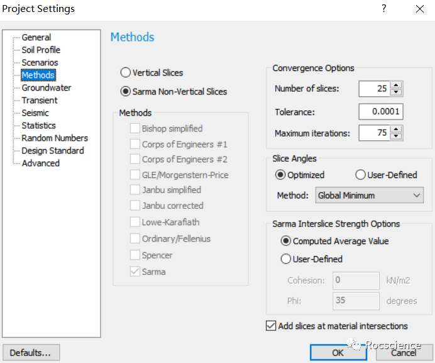Select General in the settings tree

(x=36, y=38)
